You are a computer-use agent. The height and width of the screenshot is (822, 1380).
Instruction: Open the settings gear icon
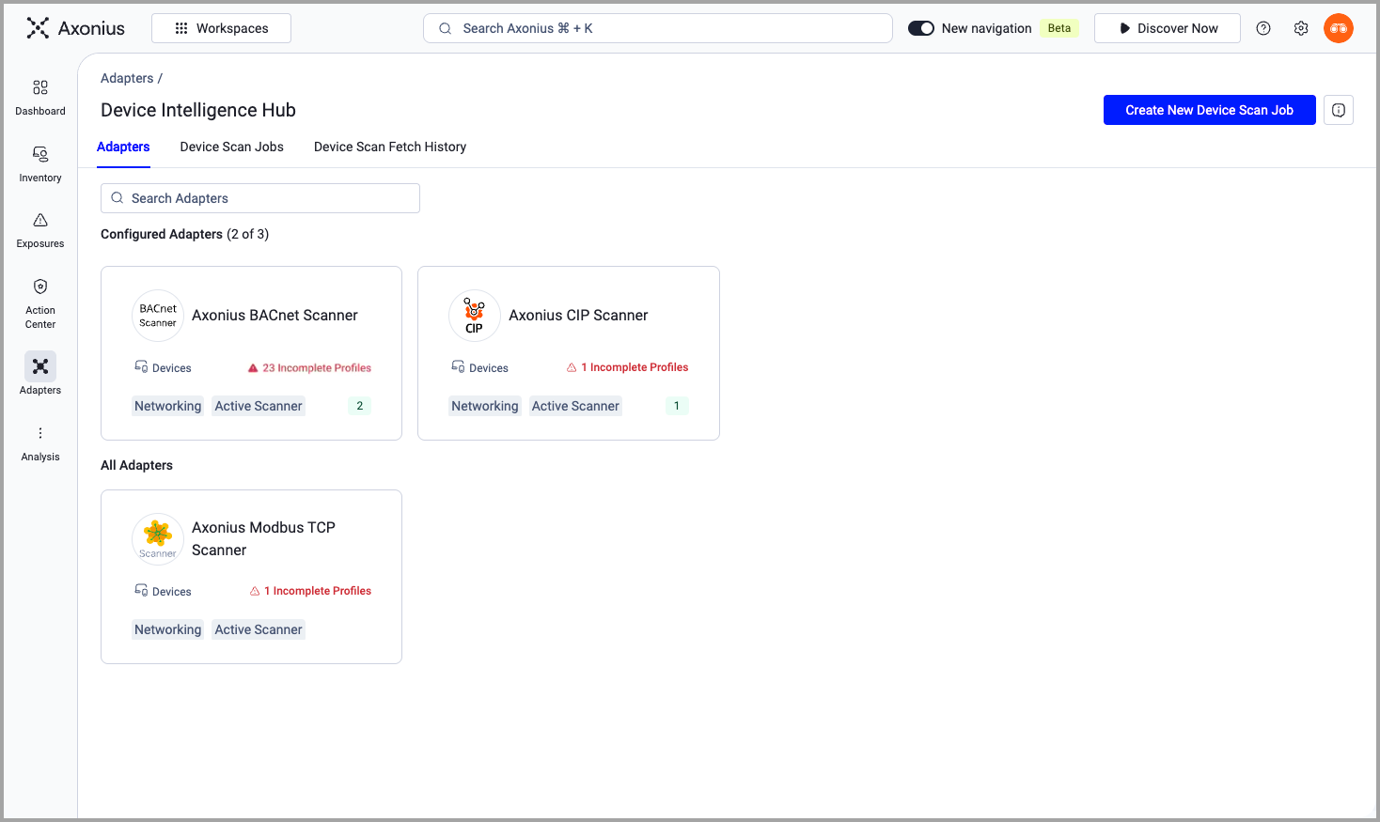click(1301, 28)
